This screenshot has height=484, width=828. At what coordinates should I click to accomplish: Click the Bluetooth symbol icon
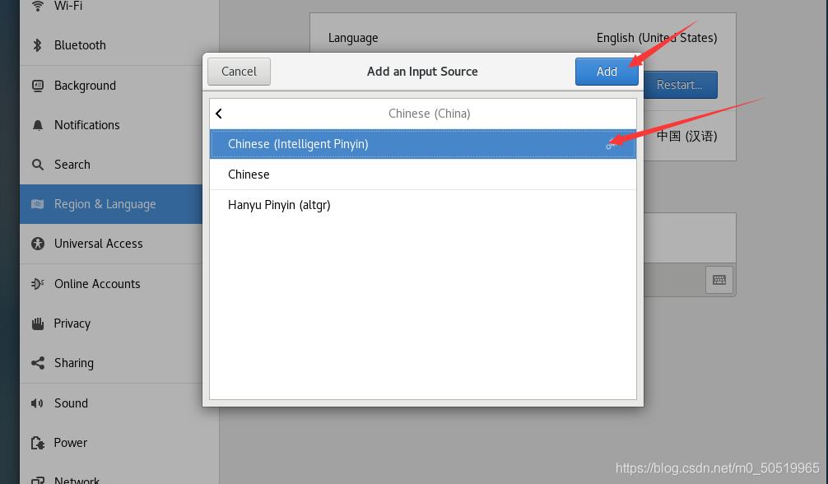(x=38, y=45)
